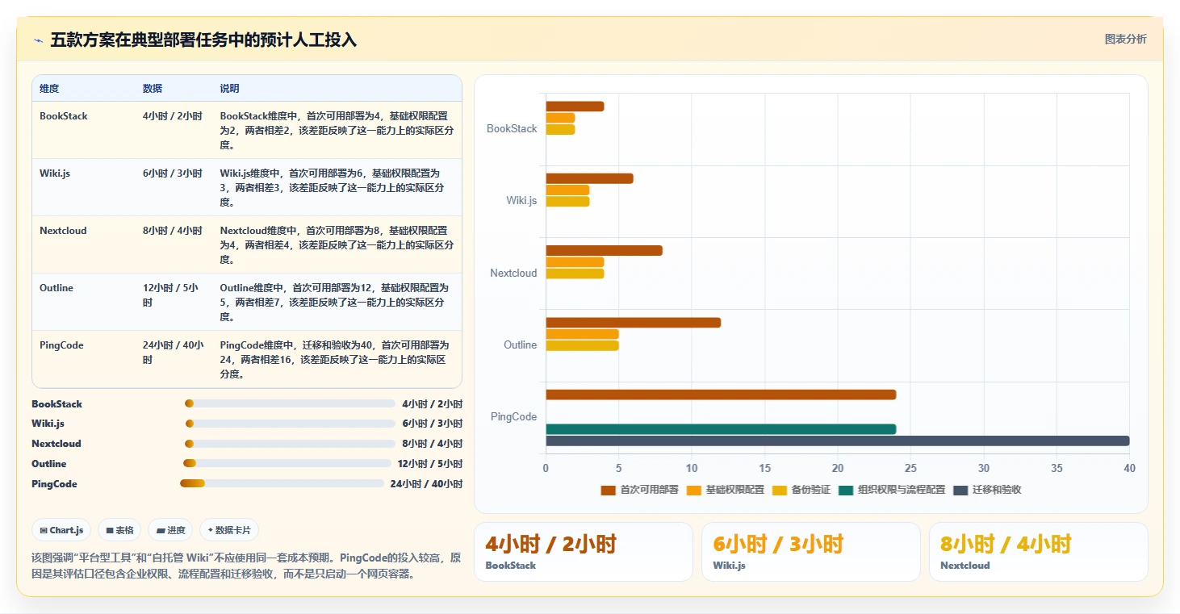Select the 表格 tag chip

(x=119, y=530)
